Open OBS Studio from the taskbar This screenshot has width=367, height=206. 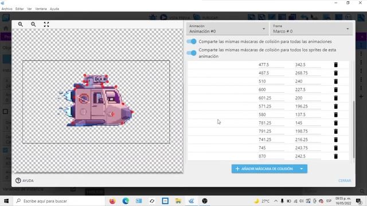[205, 201]
